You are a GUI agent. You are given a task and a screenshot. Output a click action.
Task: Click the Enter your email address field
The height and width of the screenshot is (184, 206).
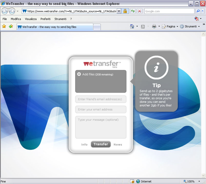pos(101,109)
